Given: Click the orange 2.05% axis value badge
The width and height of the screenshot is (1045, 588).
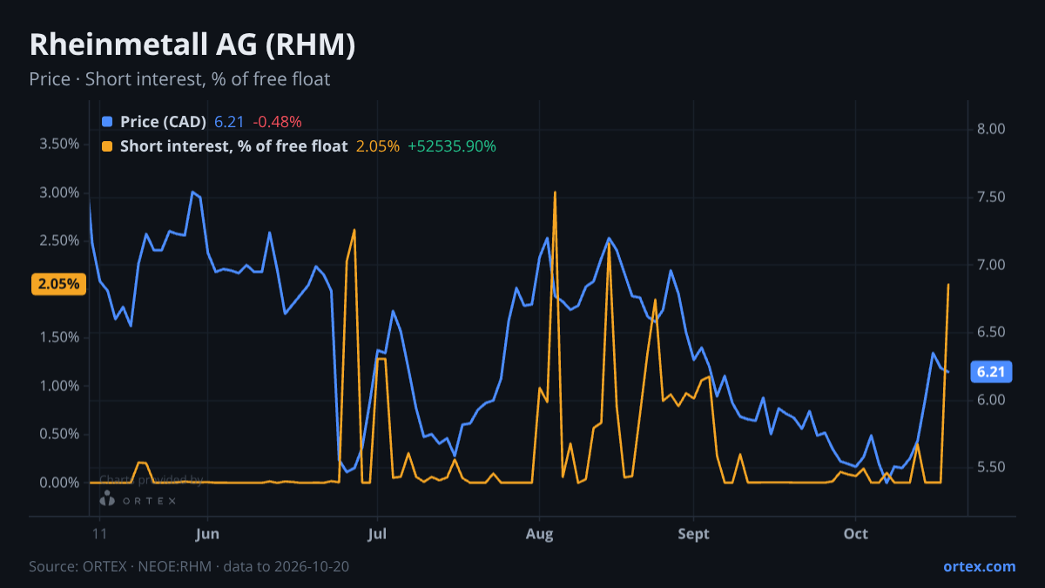Looking at the screenshot, I should pos(59,284).
